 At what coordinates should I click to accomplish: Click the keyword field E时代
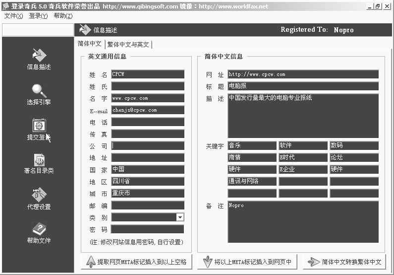303,157
